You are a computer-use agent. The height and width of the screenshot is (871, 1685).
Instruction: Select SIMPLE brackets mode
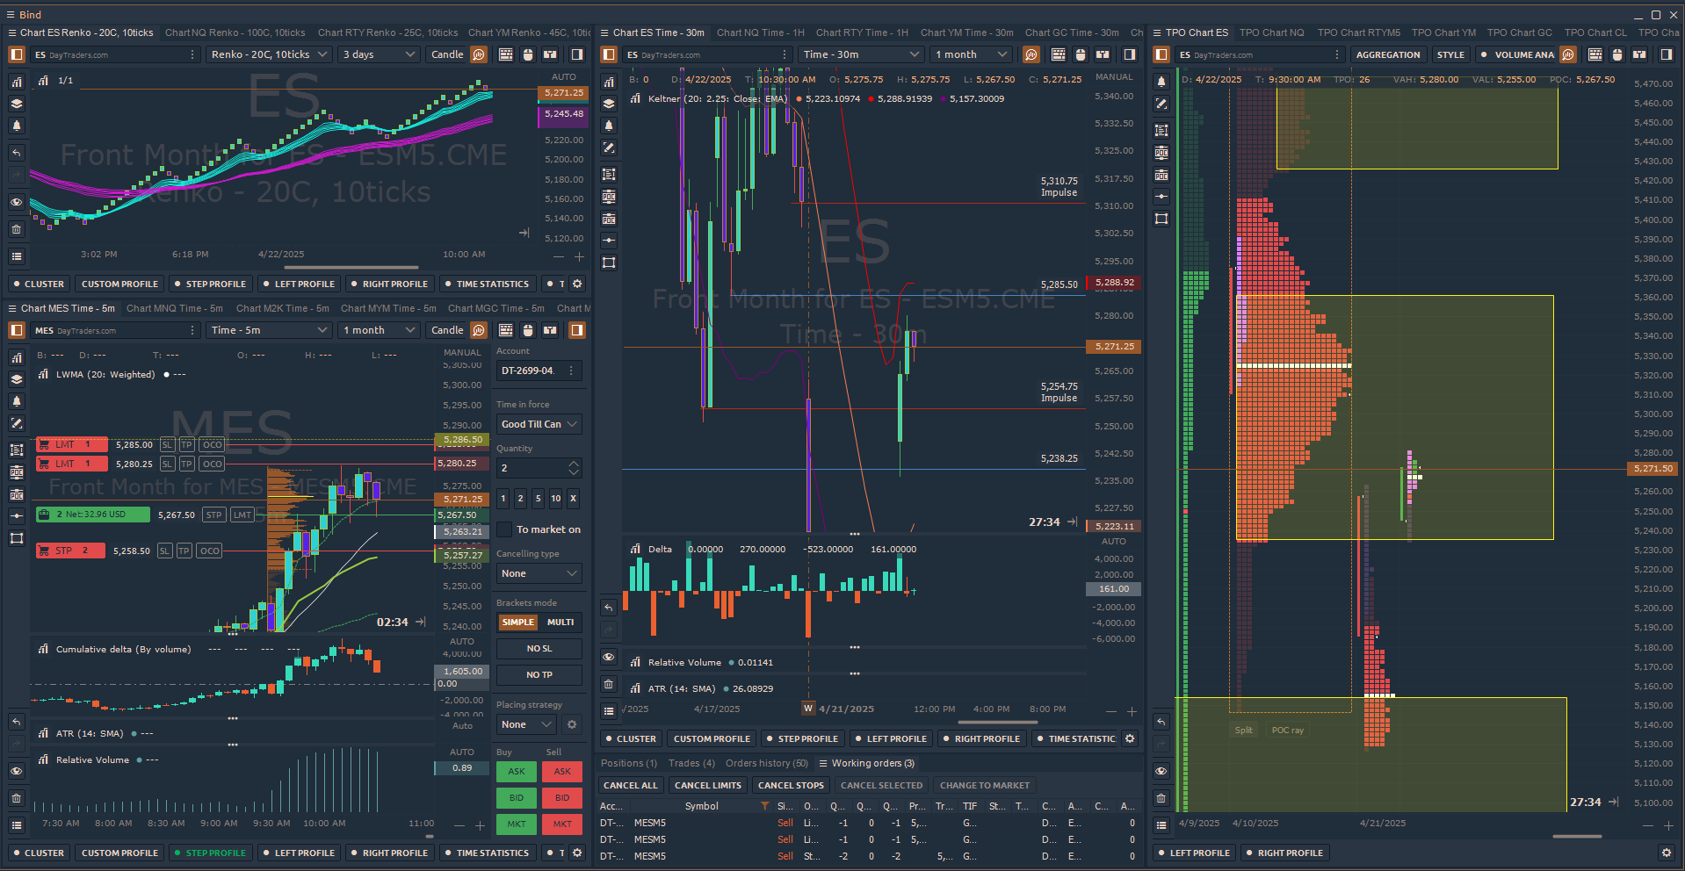coord(518,622)
